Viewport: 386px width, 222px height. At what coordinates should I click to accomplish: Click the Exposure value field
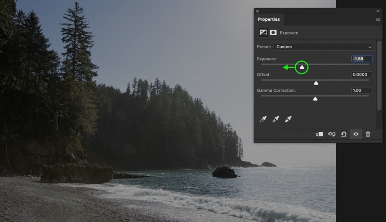click(362, 59)
